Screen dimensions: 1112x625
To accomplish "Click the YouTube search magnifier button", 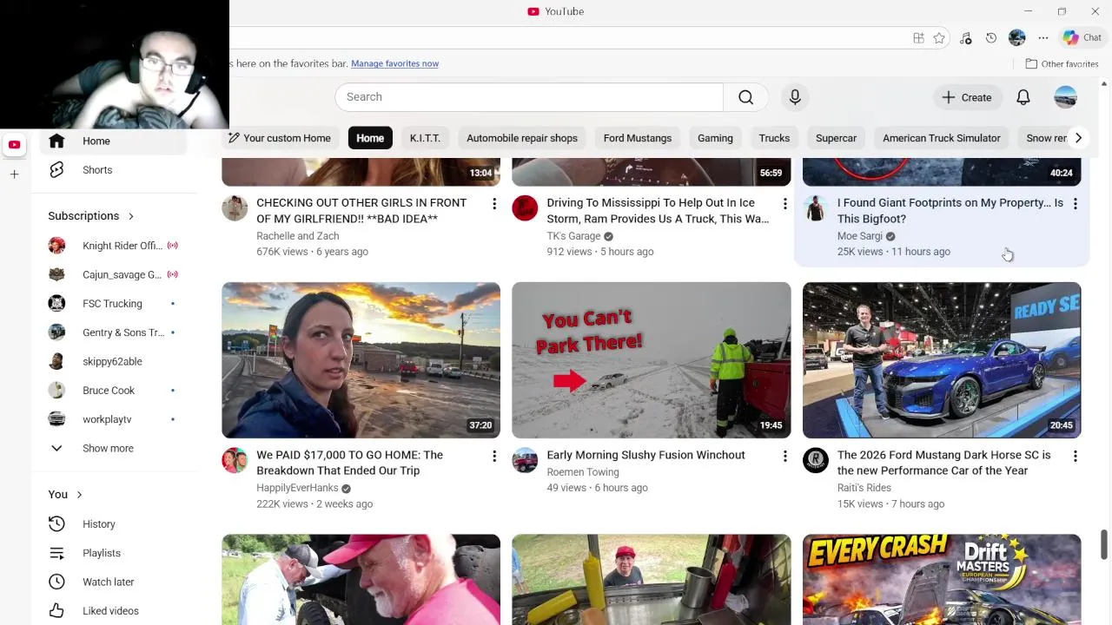I will (745, 97).
